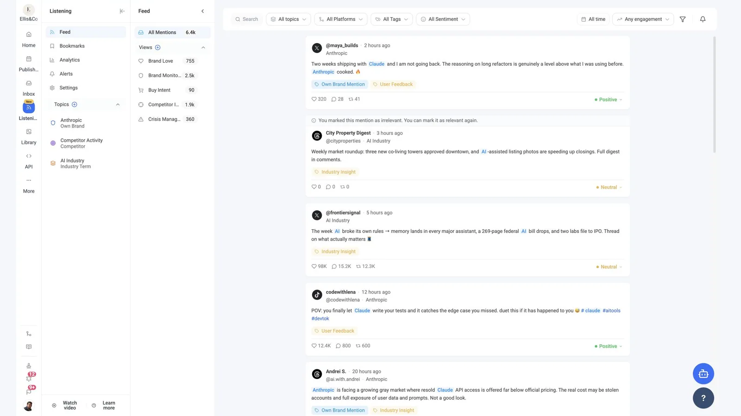Open the Listening icon in sidebar

coord(29,107)
